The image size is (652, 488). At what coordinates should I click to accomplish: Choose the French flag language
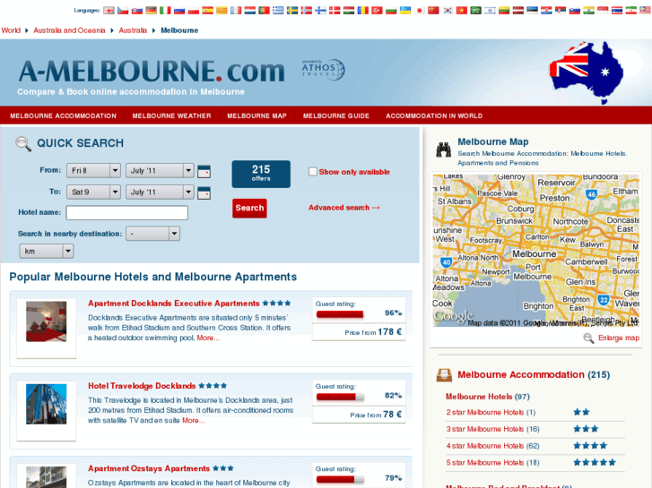[x=236, y=11]
